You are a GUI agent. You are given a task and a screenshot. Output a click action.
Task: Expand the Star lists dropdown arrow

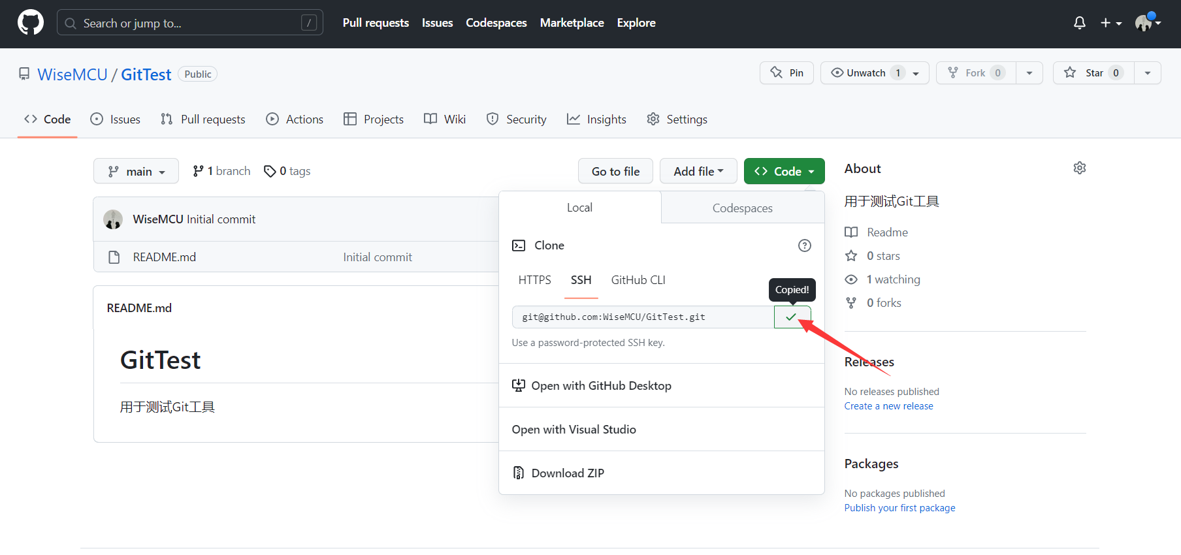(1147, 73)
